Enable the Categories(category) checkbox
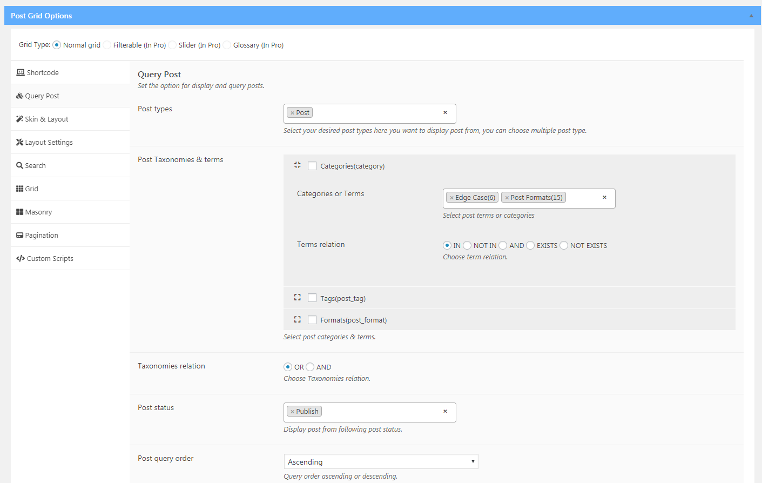Screen dimensions: 762x483 coord(312,166)
